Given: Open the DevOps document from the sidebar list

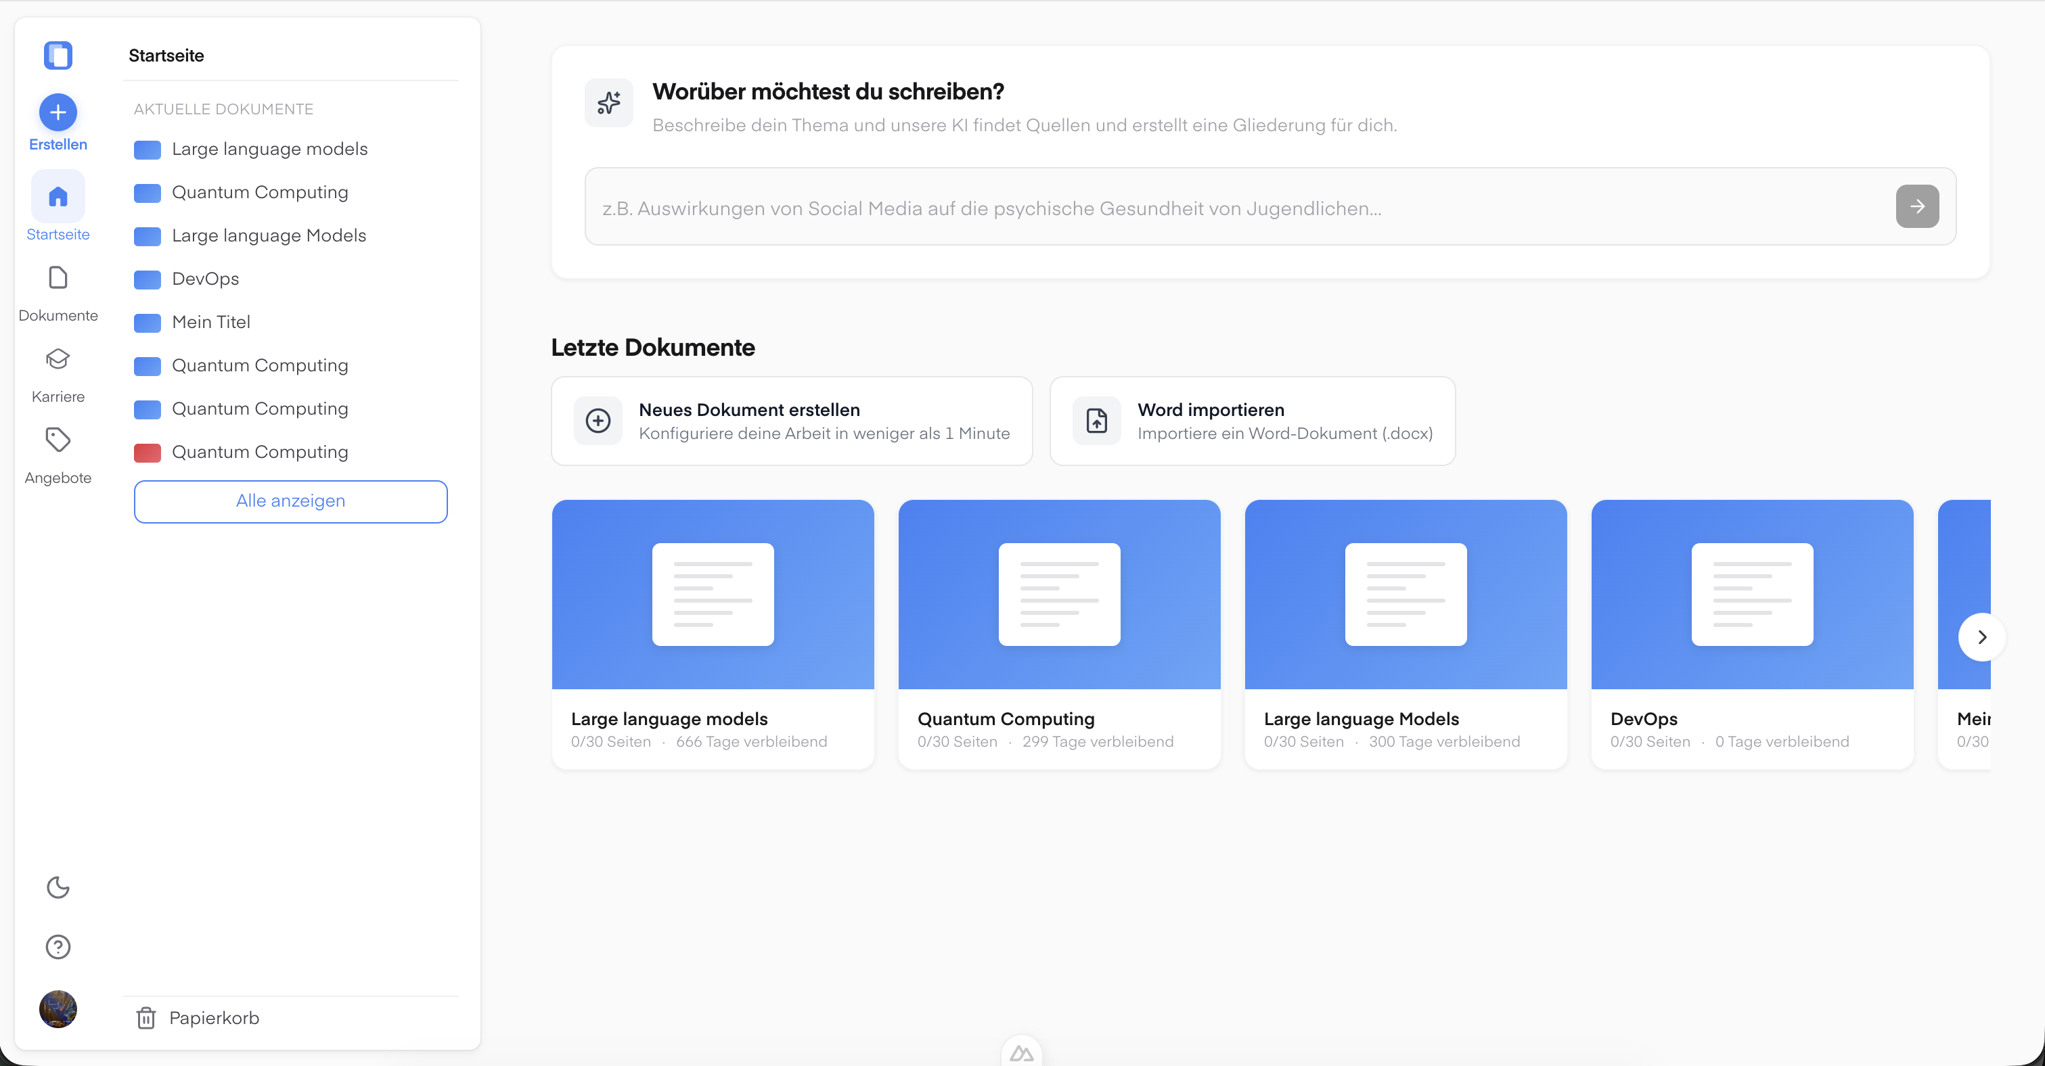Looking at the screenshot, I should pyautogui.click(x=206, y=279).
